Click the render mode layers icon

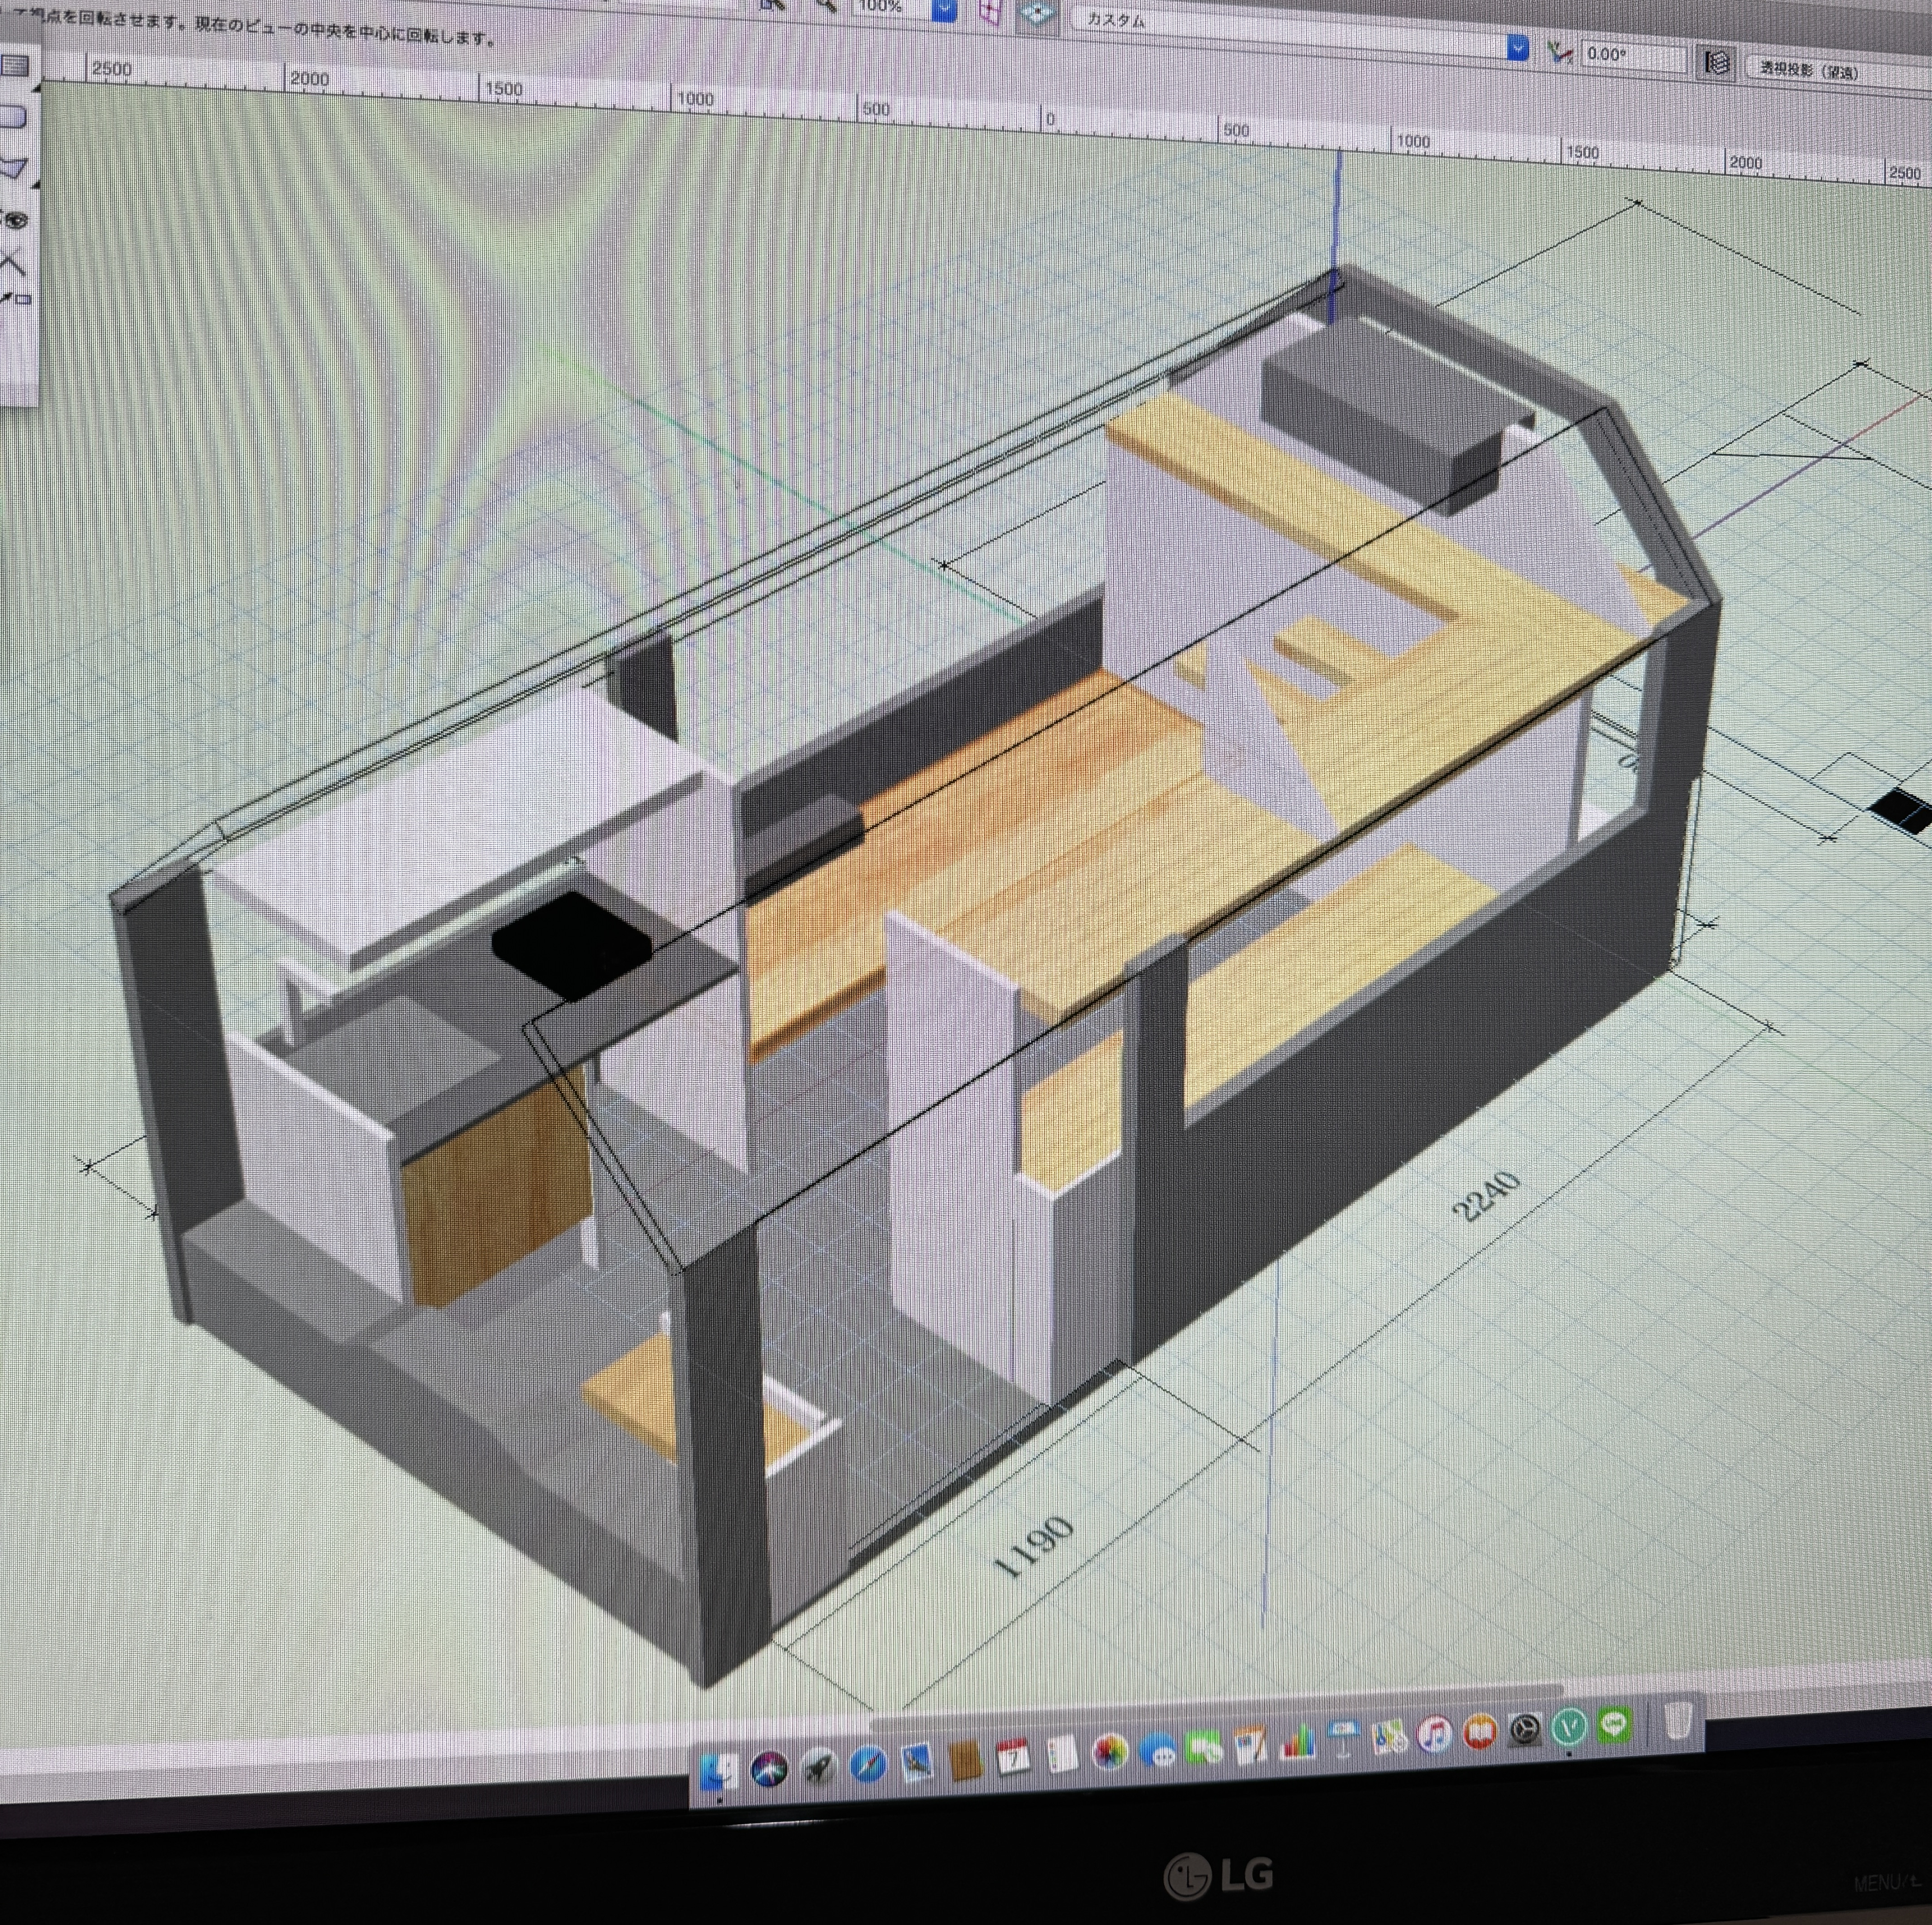pos(1716,63)
